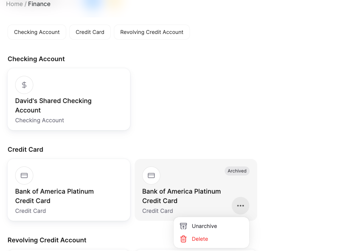Screen dimensions: 354x251
Task: Click the red trash icon
Action: click(183, 239)
